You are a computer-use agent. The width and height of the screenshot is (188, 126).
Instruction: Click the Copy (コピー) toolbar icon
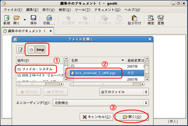[x=119, y=18]
